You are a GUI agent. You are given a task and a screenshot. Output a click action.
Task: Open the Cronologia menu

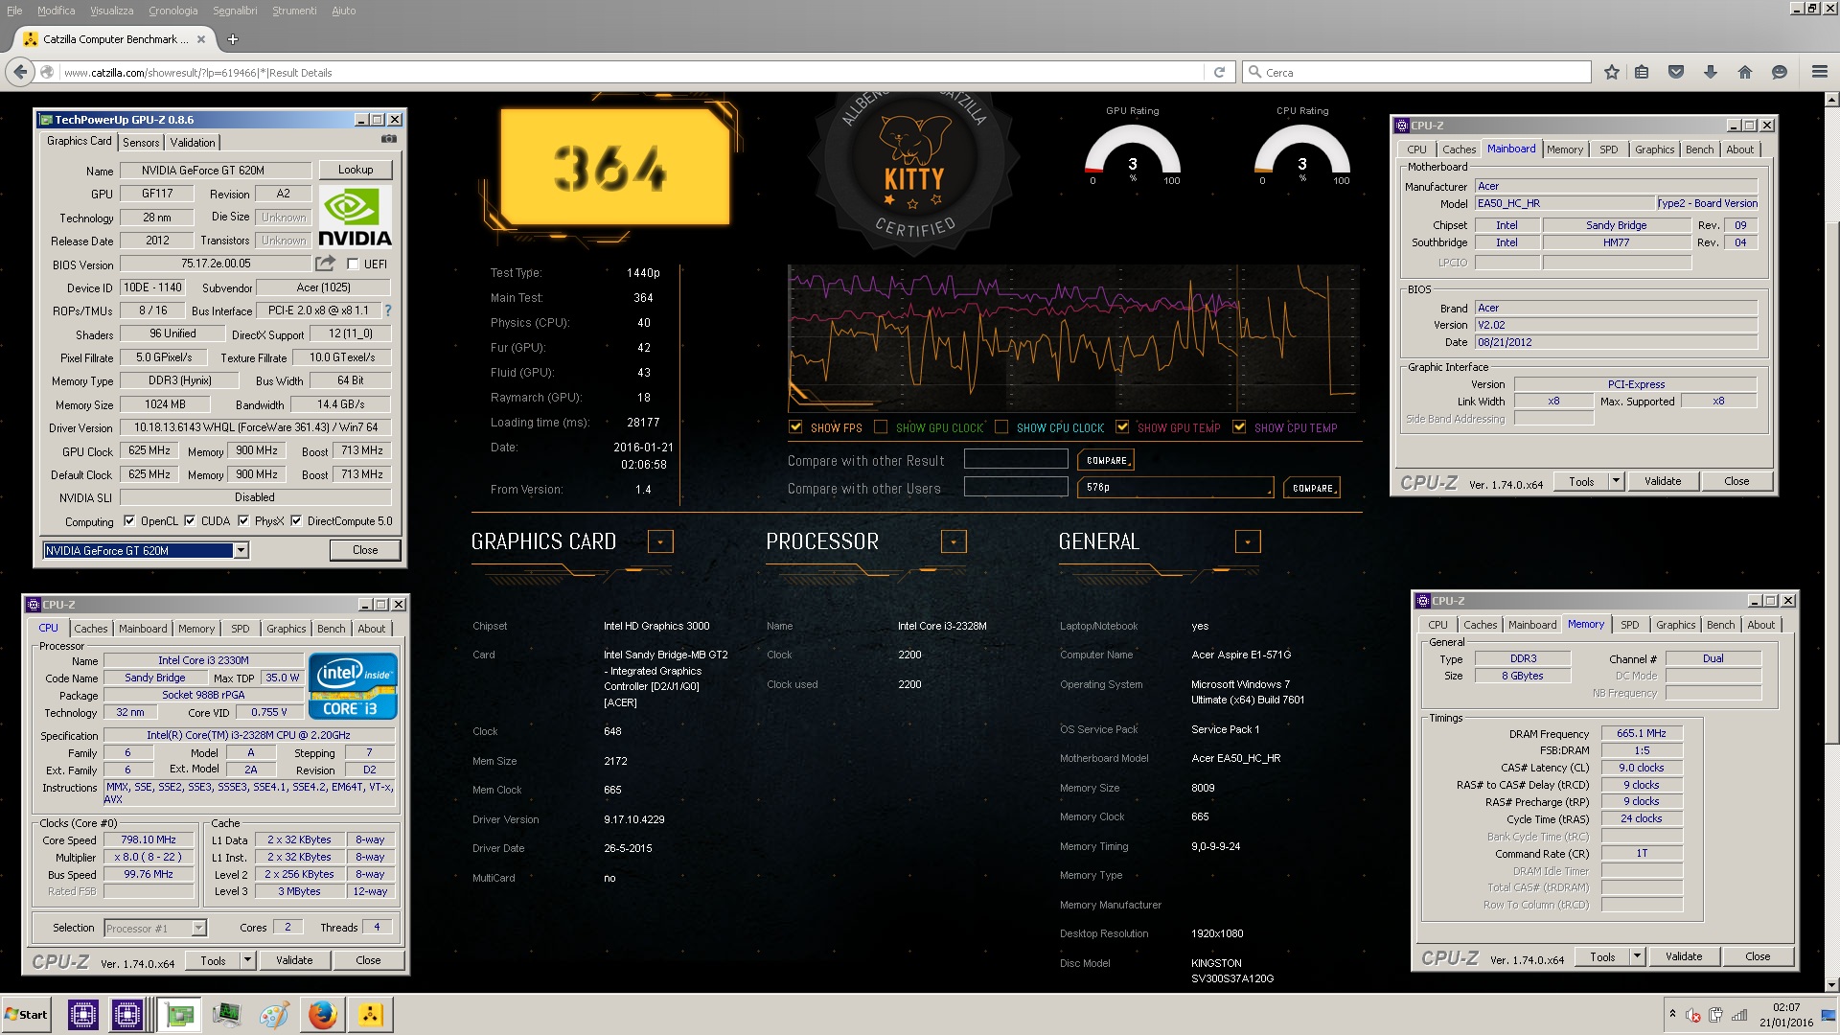tap(173, 11)
